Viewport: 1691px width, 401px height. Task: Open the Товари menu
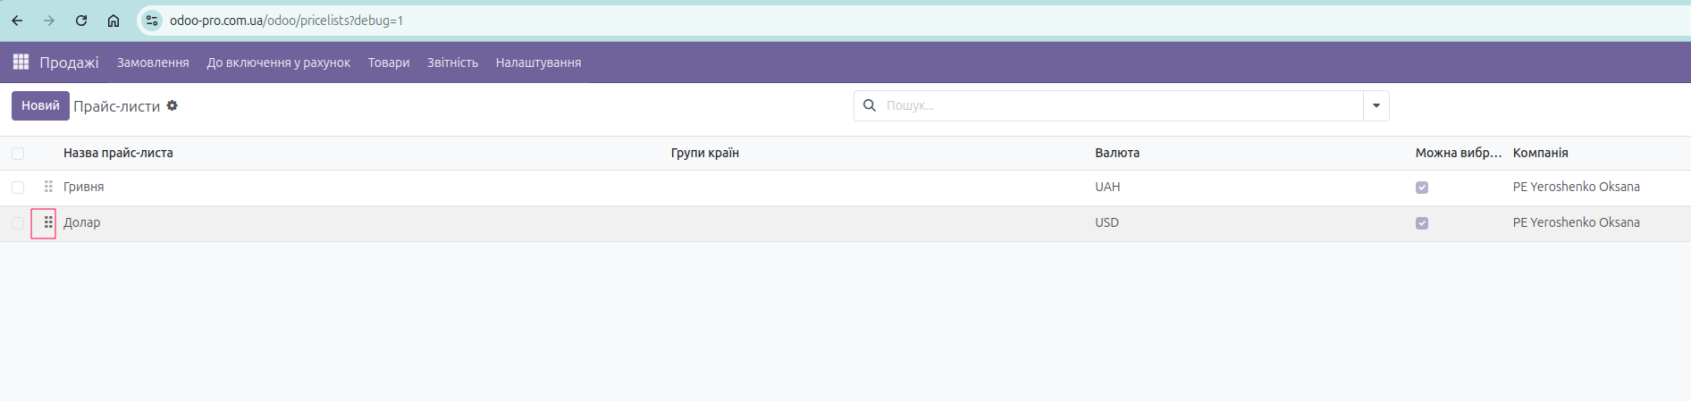389,63
